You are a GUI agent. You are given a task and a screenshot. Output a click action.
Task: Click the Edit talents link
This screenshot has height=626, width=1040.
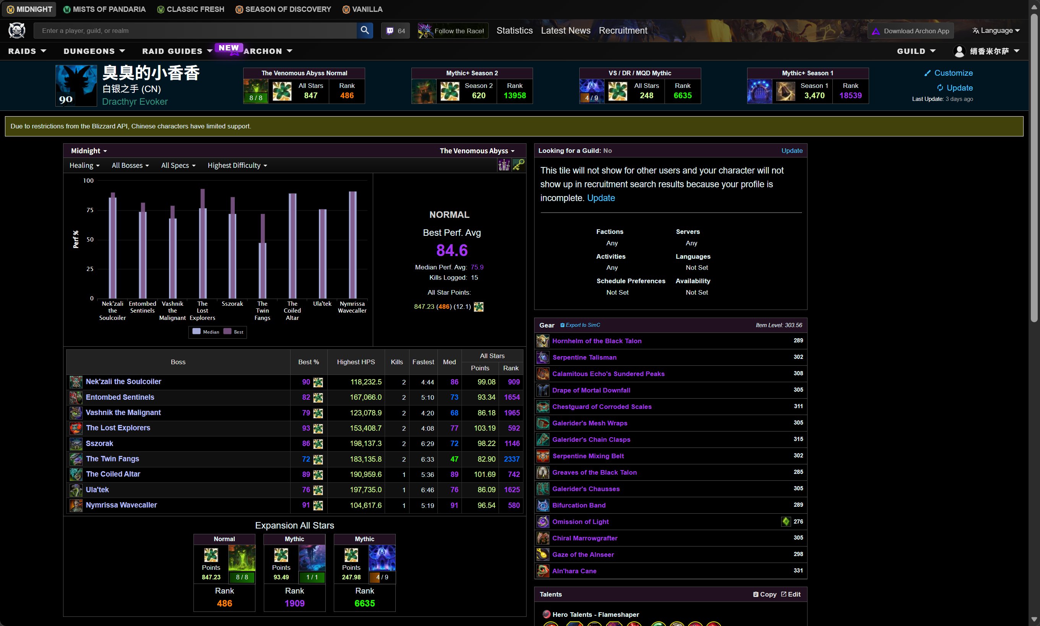(x=791, y=594)
